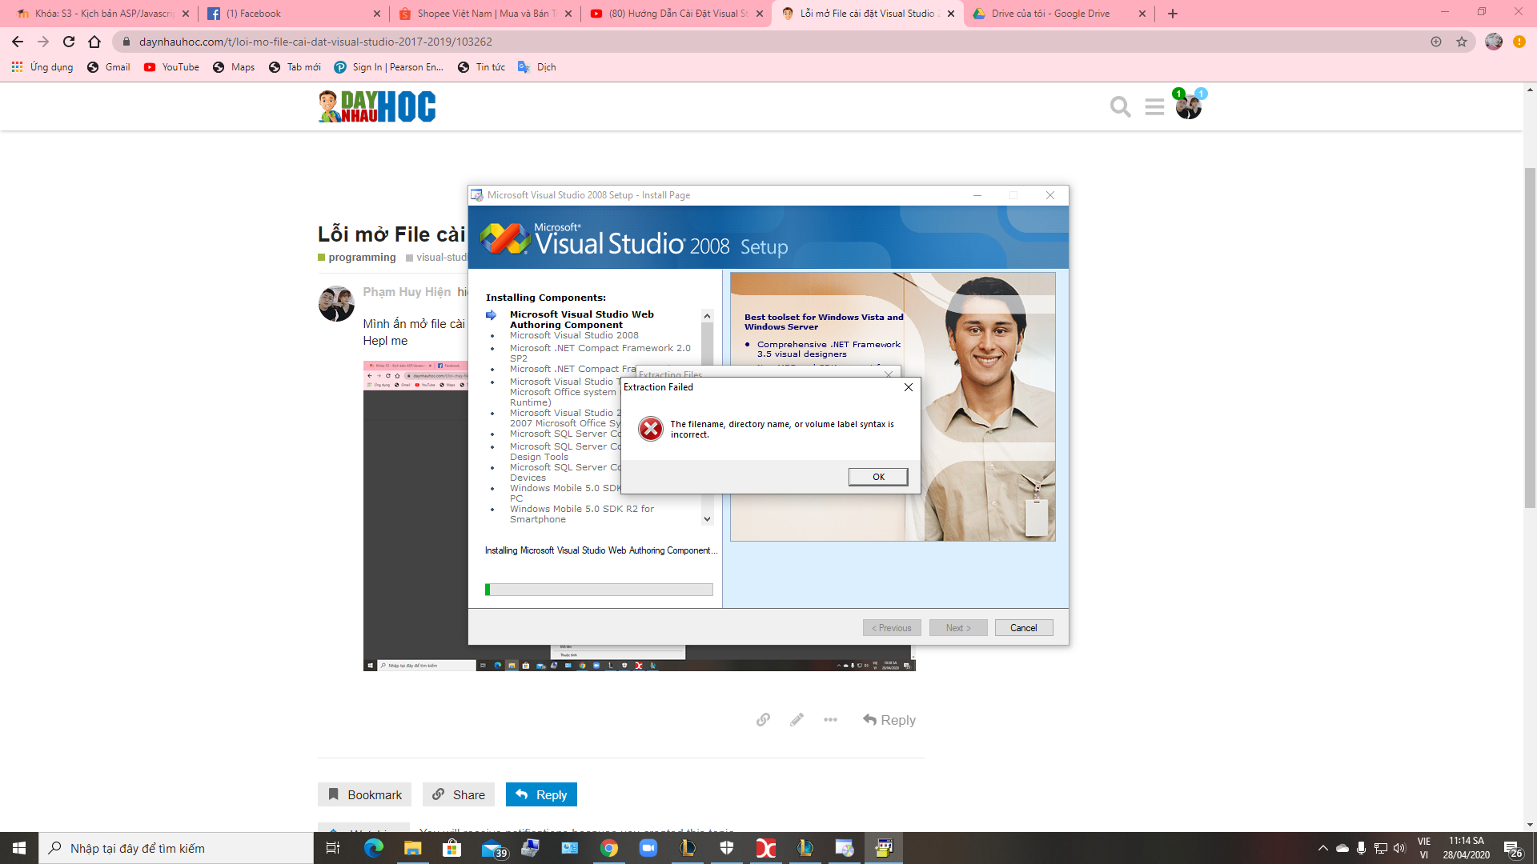Viewport: 1537px width, 864px height.
Task: Click the install app plus icon in address bar
Action: [1436, 42]
